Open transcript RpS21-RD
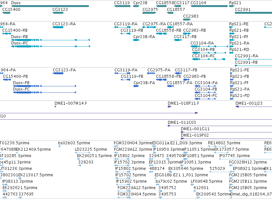This screenshot has width=272, height=199. pyautogui.click(x=239, y=50)
